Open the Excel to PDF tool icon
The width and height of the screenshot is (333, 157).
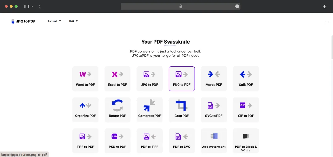click(117, 75)
